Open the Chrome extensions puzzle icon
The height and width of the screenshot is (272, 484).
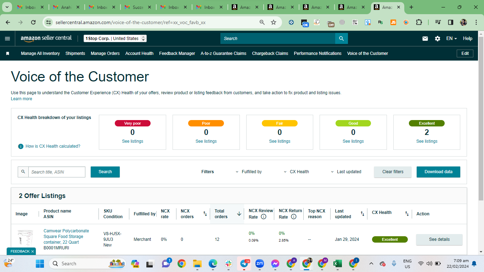point(419,22)
